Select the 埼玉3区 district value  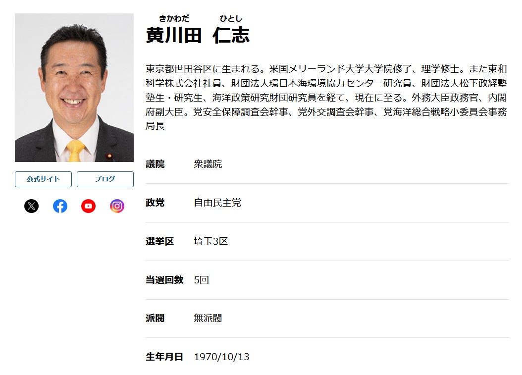pos(211,242)
